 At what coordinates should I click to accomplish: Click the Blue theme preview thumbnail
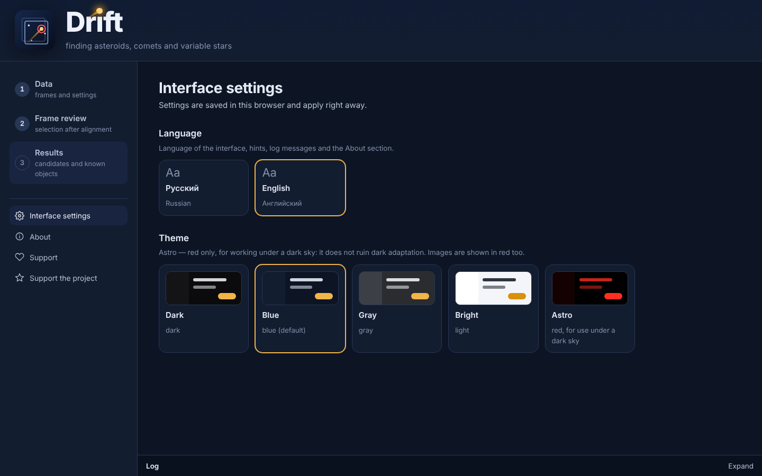300,288
